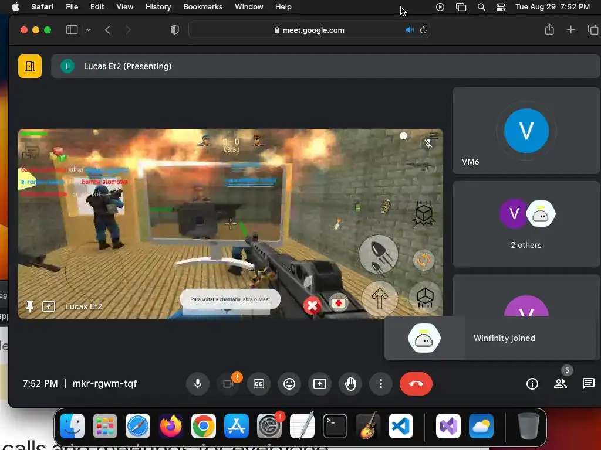Open TextEdit from the Dock
The height and width of the screenshot is (450, 601).
tap(302, 426)
